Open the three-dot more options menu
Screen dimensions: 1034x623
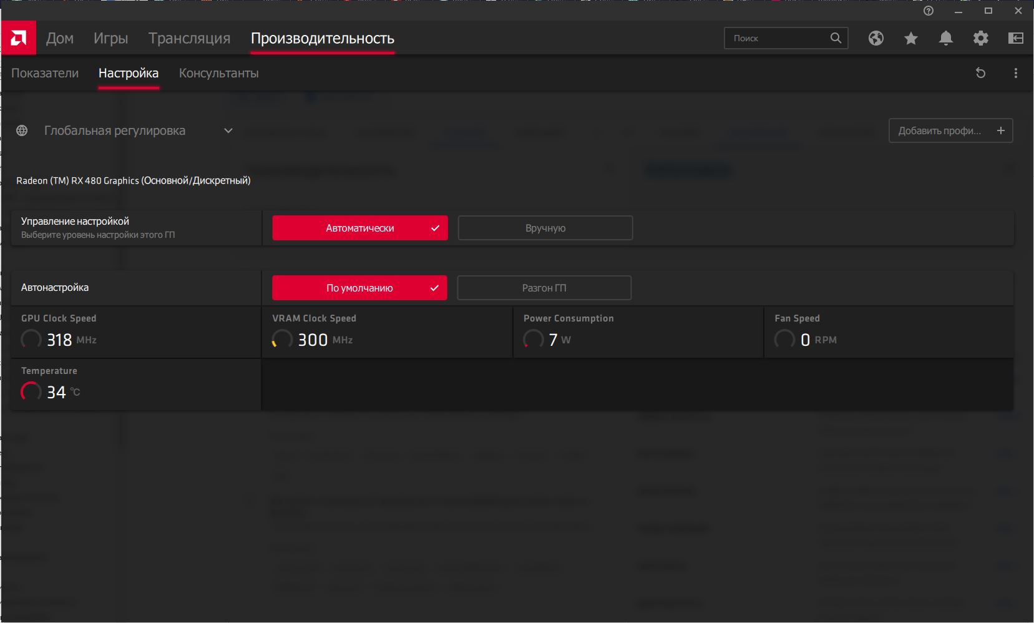coord(1016,73)
